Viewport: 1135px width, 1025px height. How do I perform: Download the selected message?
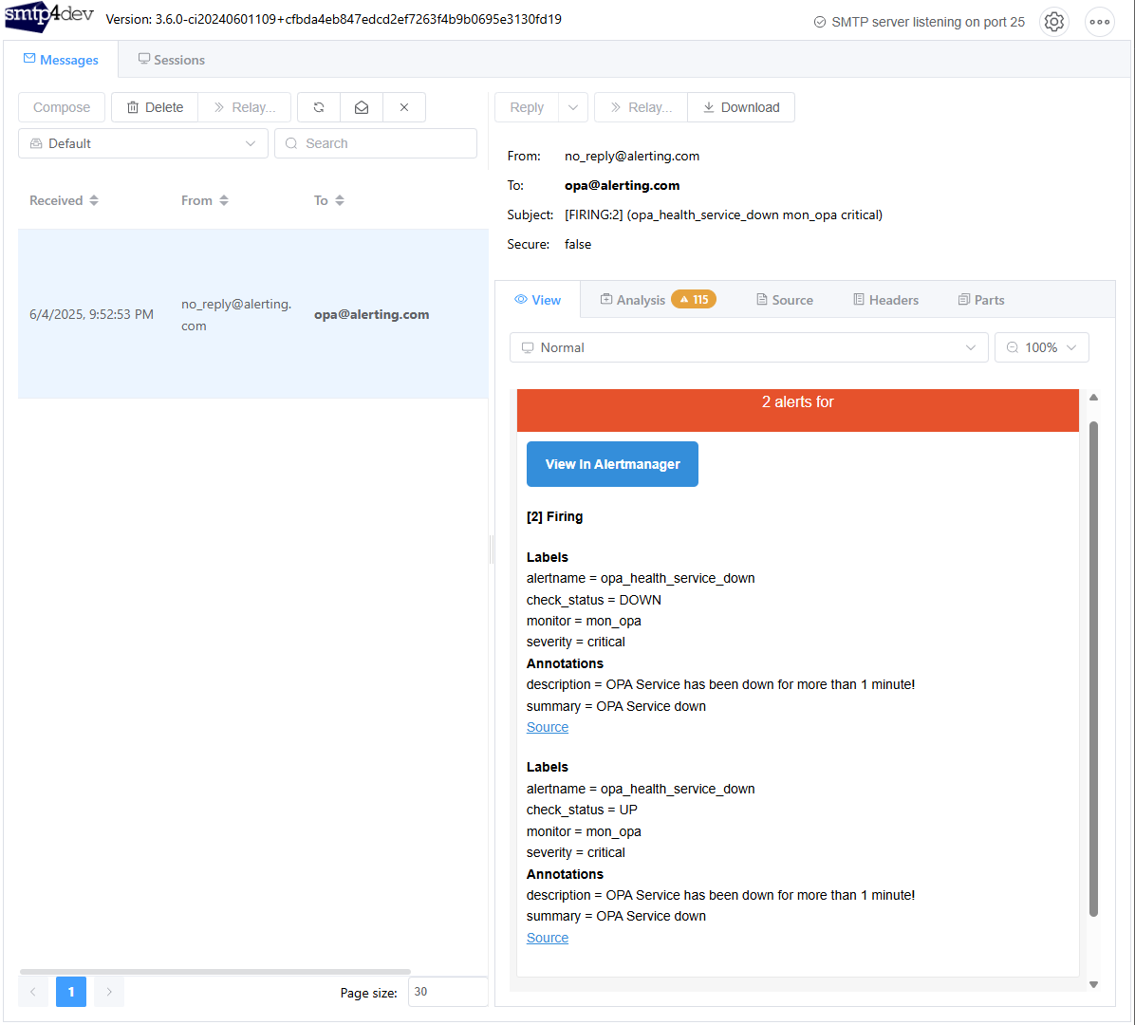741,107
